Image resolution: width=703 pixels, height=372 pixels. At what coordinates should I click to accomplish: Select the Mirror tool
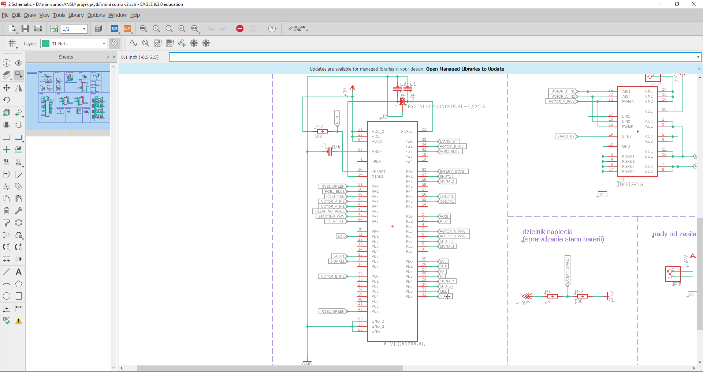[19, 88]
